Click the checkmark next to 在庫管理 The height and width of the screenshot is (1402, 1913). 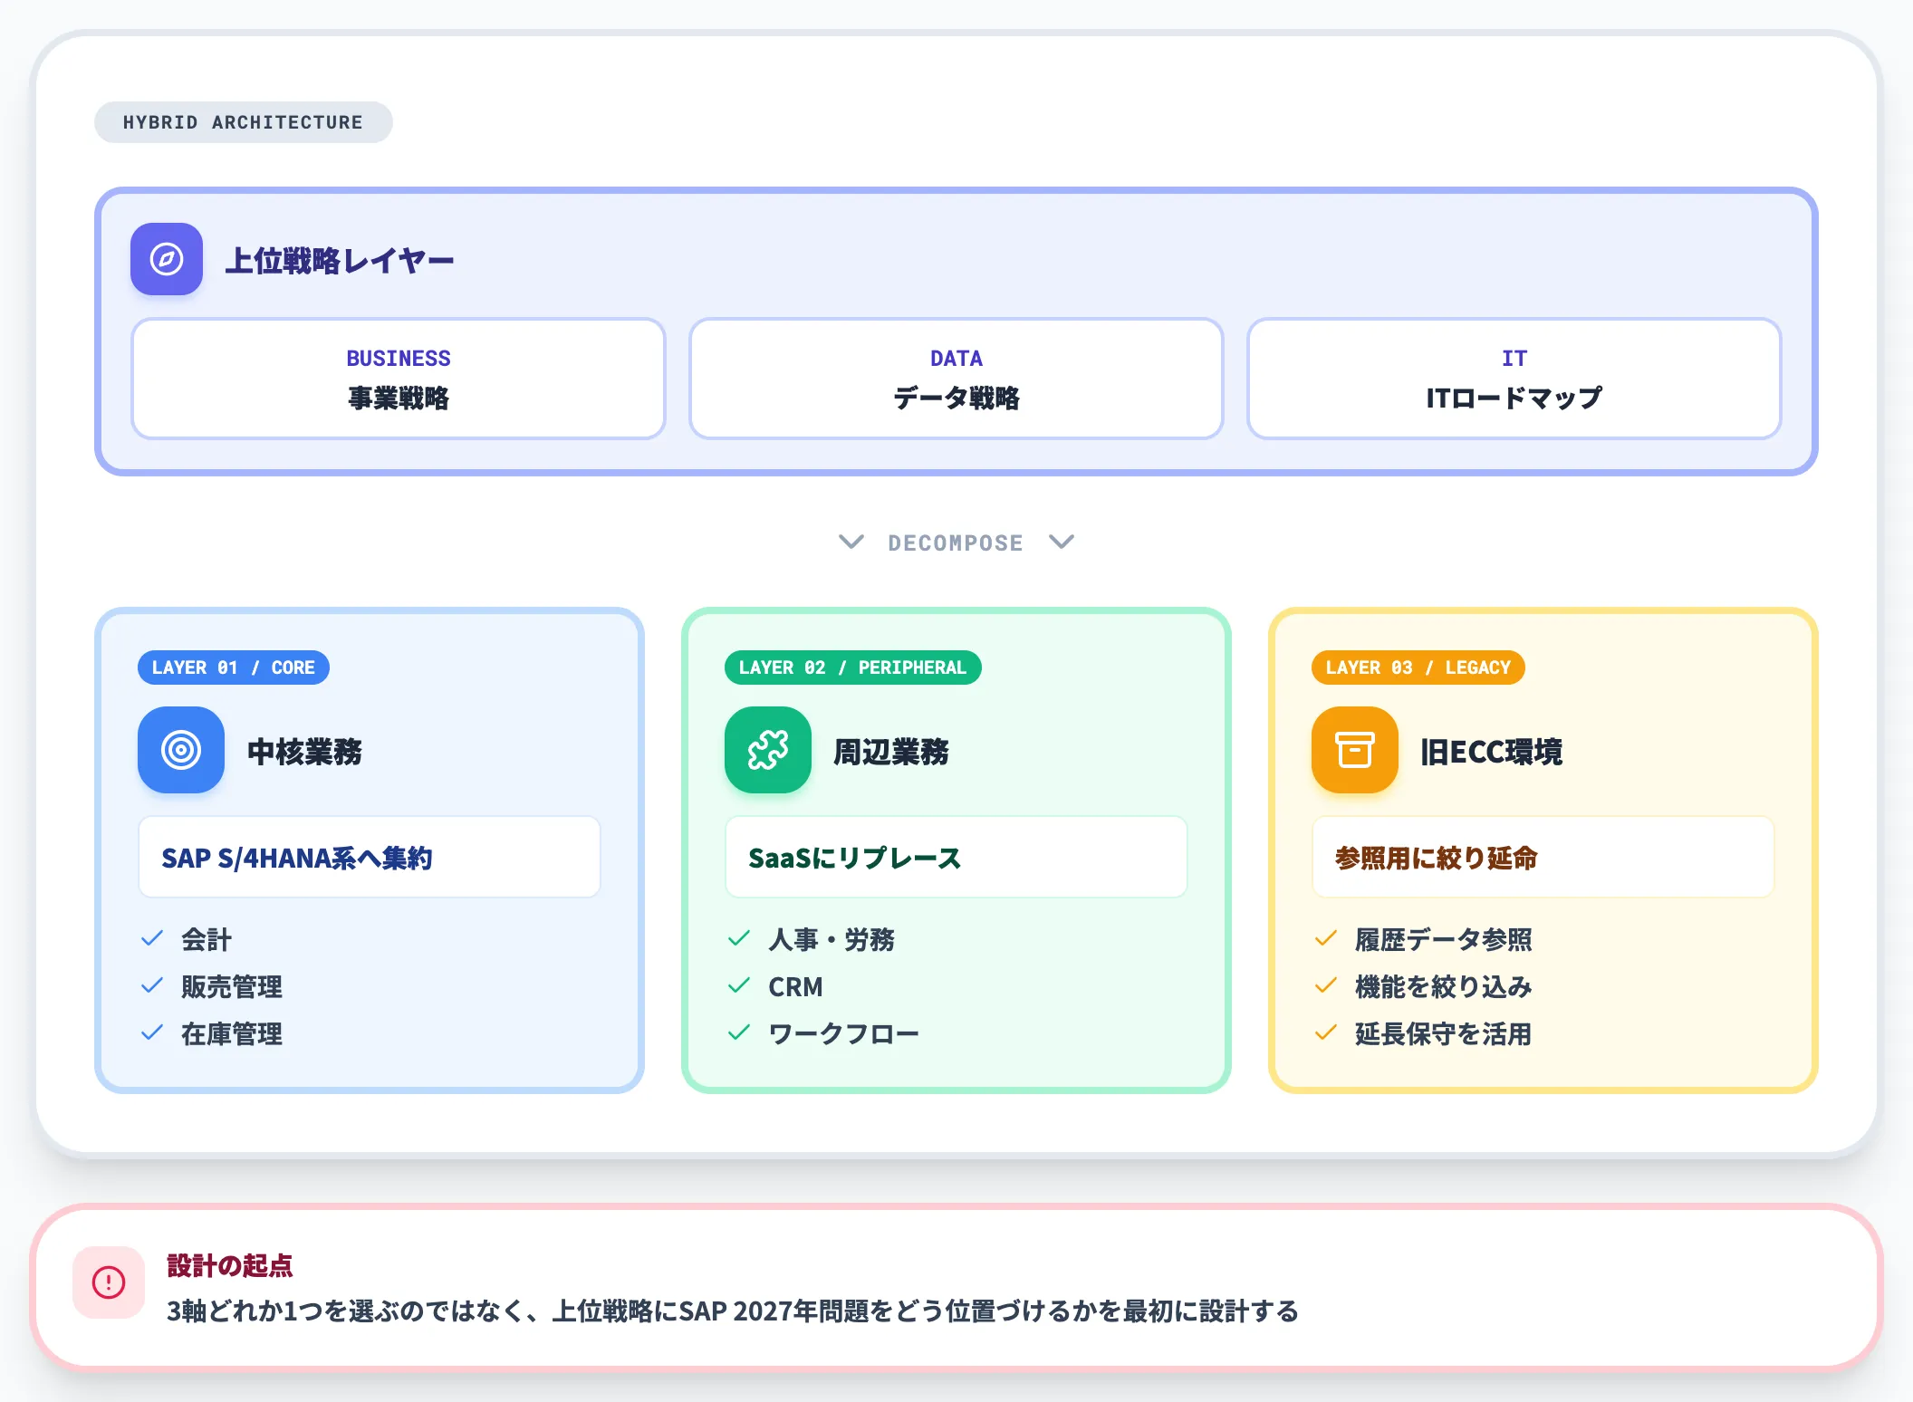152,1033
